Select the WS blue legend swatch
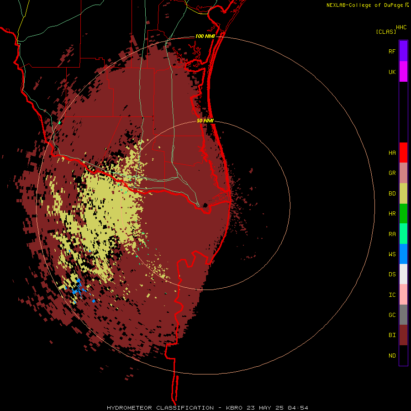The height and width of the screenshot is (411, 411). [x=403, y=254]
